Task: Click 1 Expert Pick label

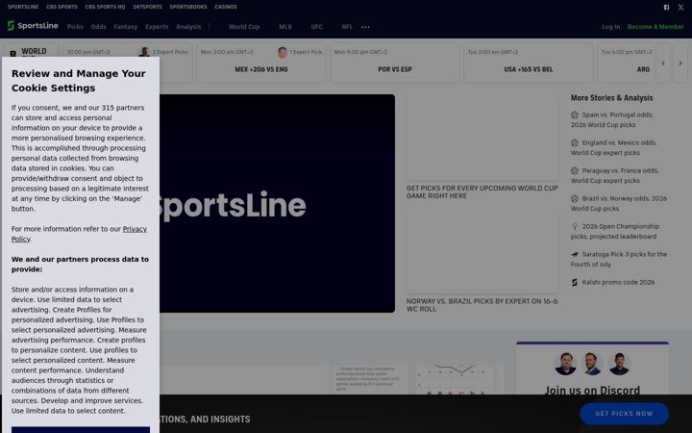Action: pos(306,52)
